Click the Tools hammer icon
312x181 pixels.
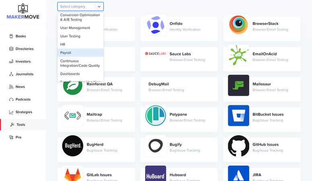point(12,125)
